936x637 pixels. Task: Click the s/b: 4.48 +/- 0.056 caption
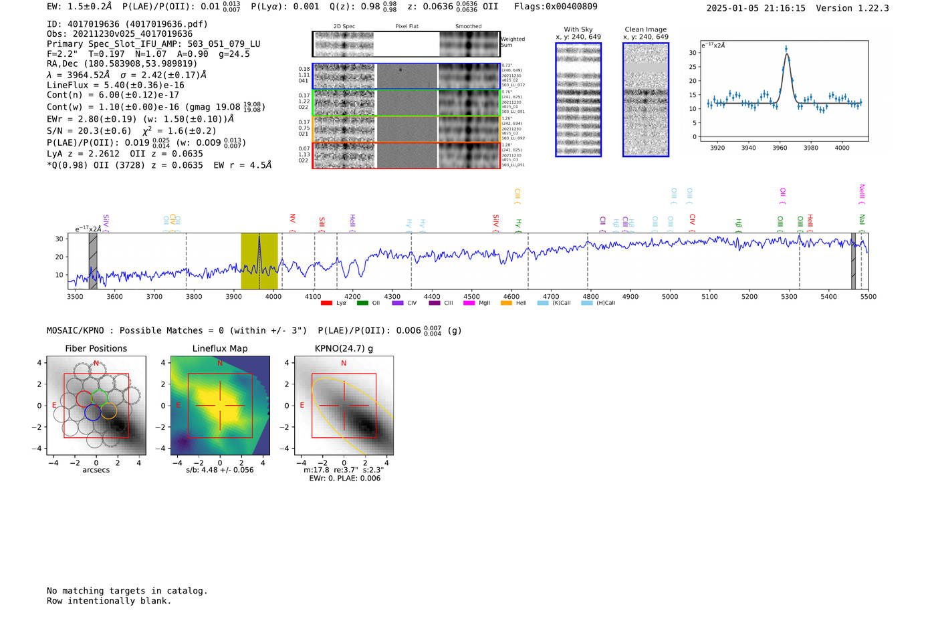(x=220, y=470)
